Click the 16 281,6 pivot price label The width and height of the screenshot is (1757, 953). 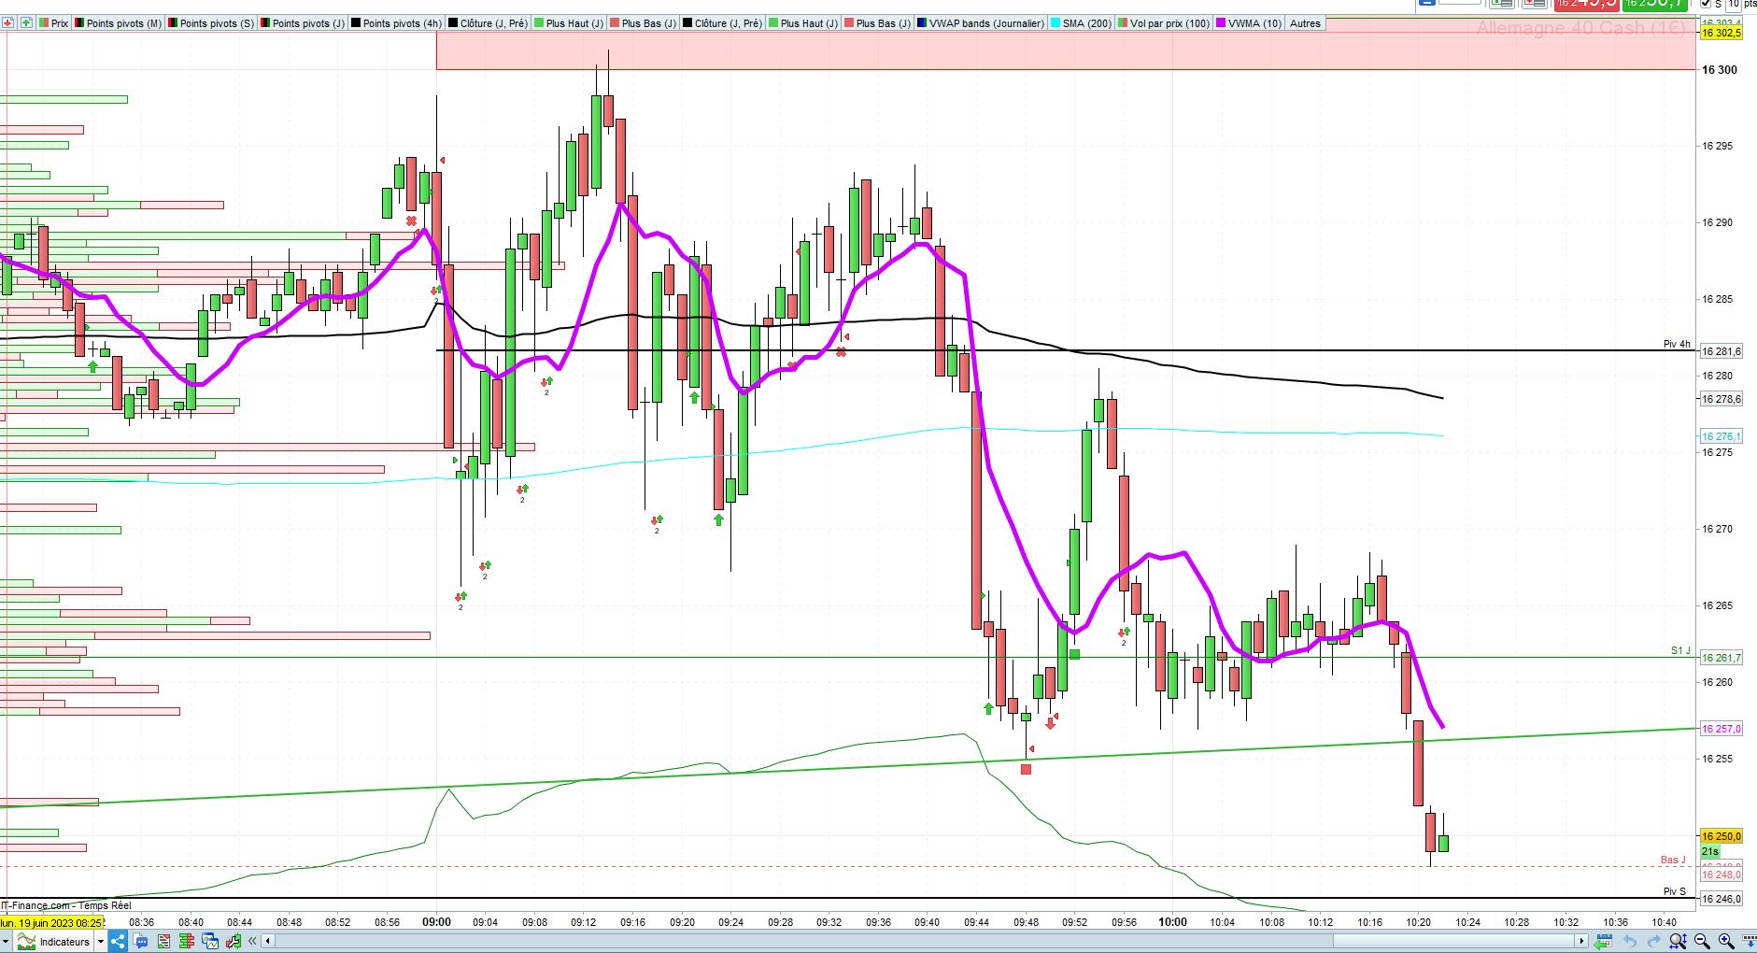click(1722, 351)
